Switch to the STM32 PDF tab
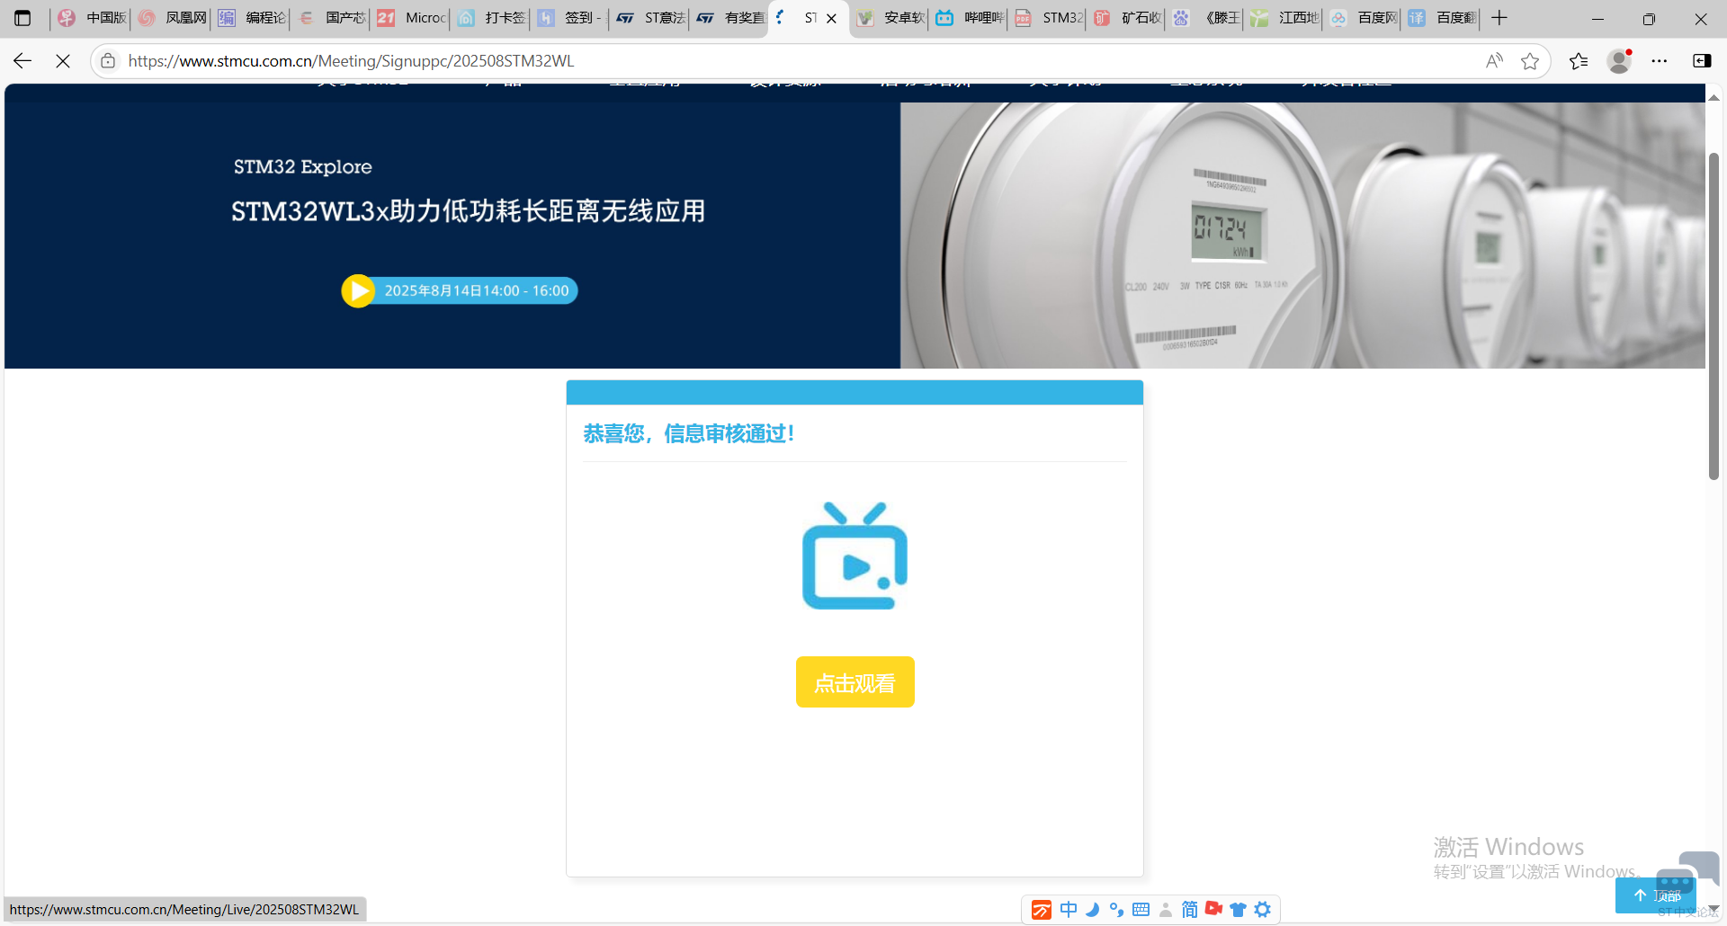This screenshot has height=926, width=1727. tap(1048, 18)
